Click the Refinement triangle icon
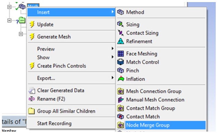The height and width of the screenshot is (134, 217). coord(120,41)
